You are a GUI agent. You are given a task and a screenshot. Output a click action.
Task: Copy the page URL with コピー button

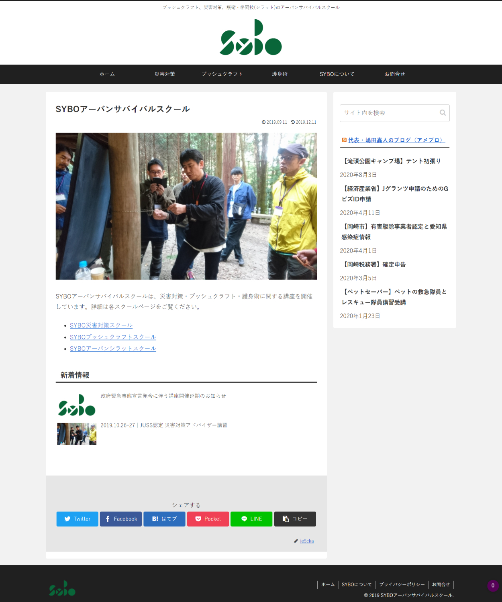coord(295,519)
